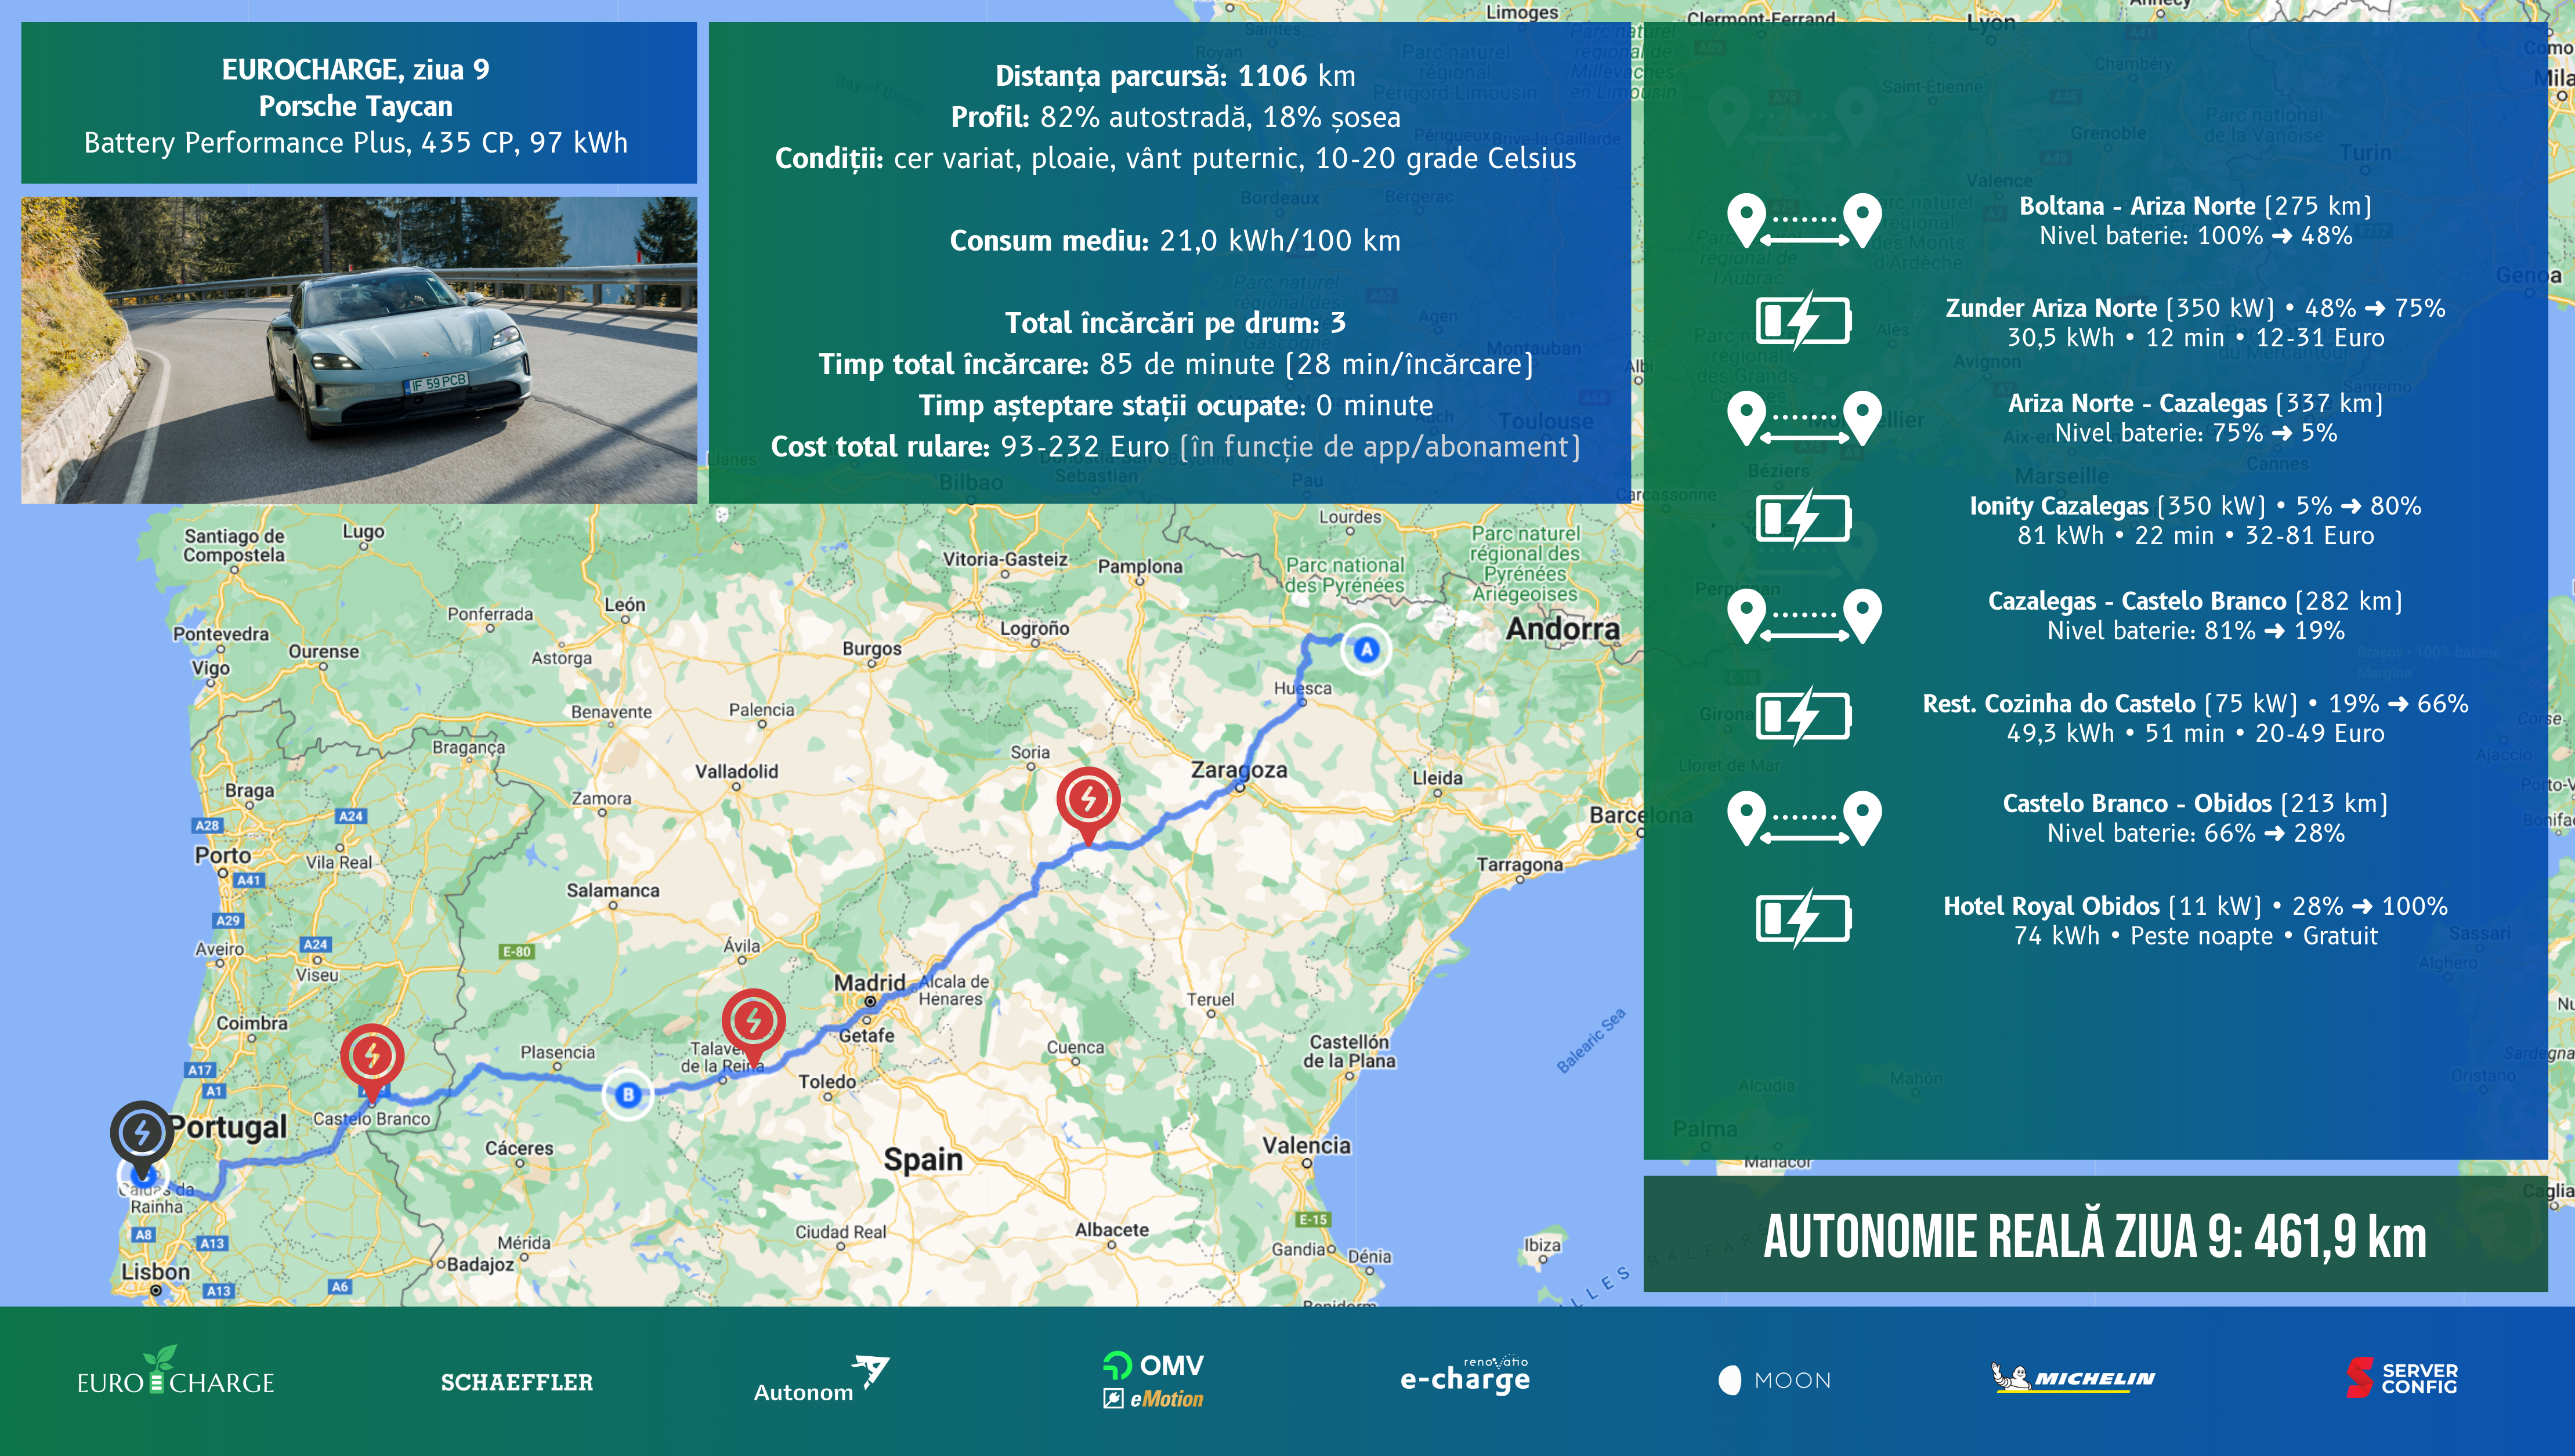Click the route icon beside Boltana - Ariza Norte
2575x1456 pixels.
pos(1804,221)
